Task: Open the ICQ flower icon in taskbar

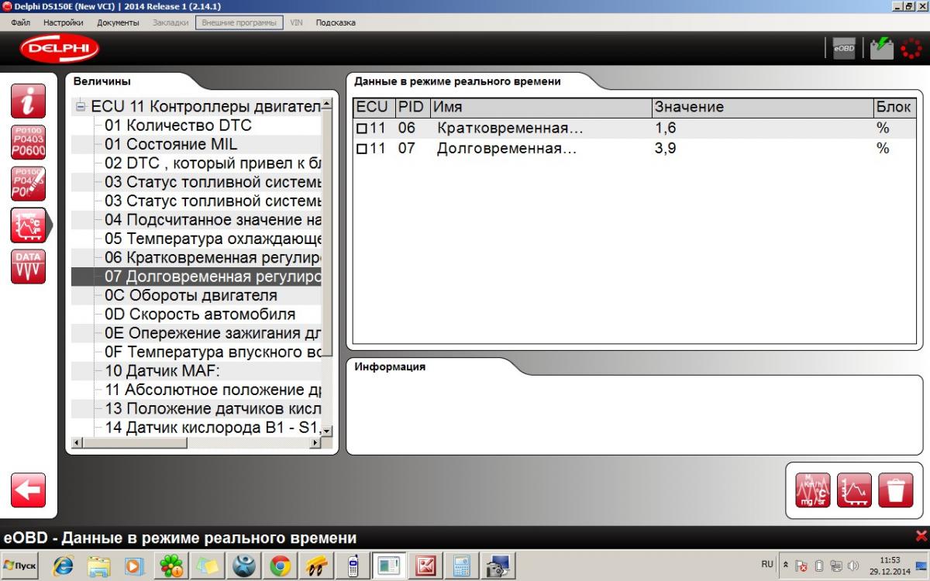Action: (x=171, y=566)
